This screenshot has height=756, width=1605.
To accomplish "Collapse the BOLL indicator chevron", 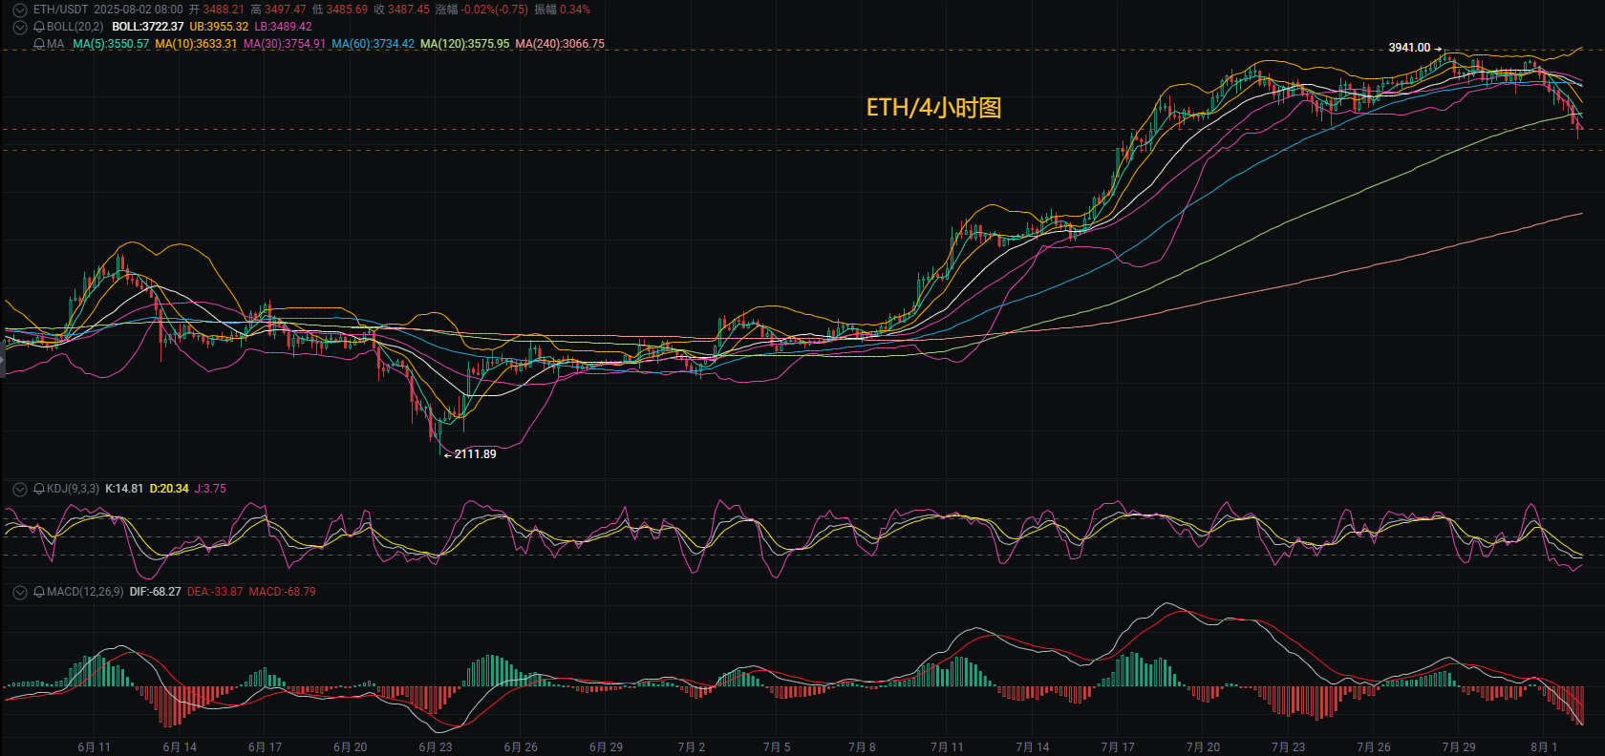I will click(19, 27).
